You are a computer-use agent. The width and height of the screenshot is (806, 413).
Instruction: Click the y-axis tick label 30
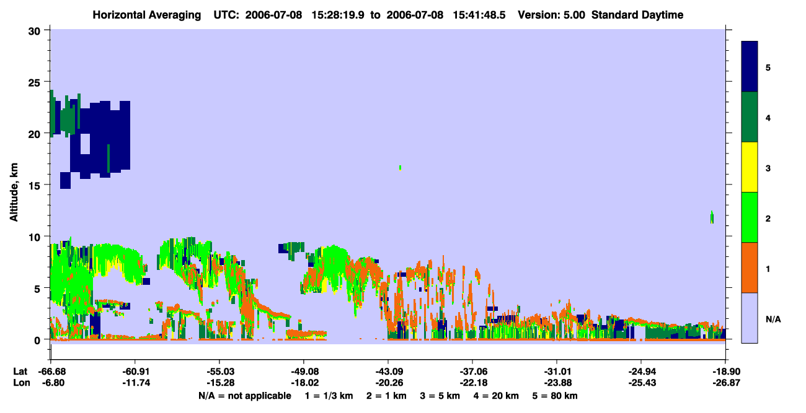[x=36, y=31]
